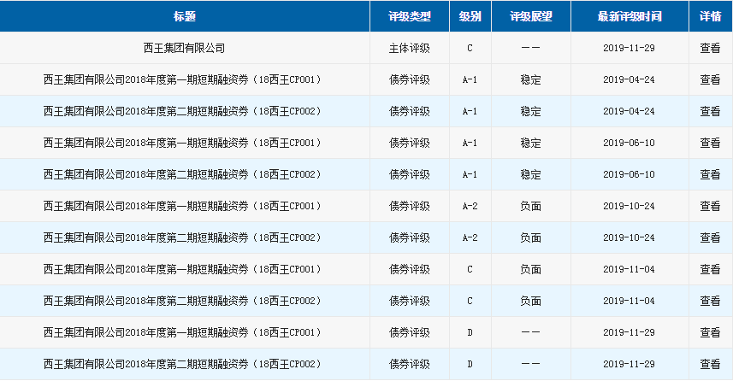
Task: Click date 2019-10-24 in the 18西王CP002 row
Action: click(x=629, y=237)
